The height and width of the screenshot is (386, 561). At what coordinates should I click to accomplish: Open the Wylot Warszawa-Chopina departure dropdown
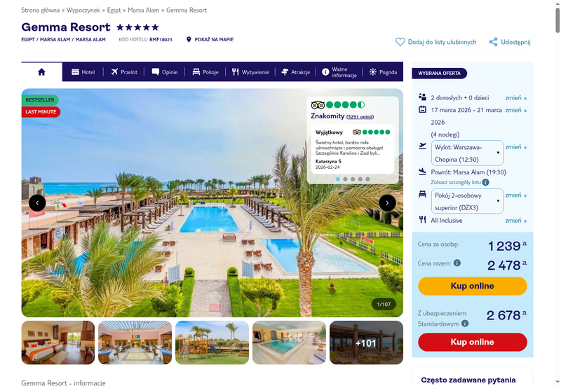pos(467,153)
